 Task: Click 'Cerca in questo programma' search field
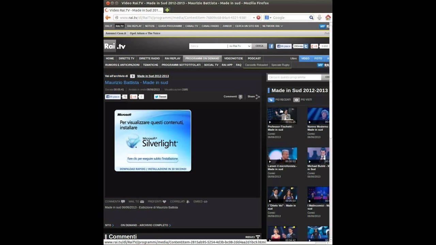(294, 77)
